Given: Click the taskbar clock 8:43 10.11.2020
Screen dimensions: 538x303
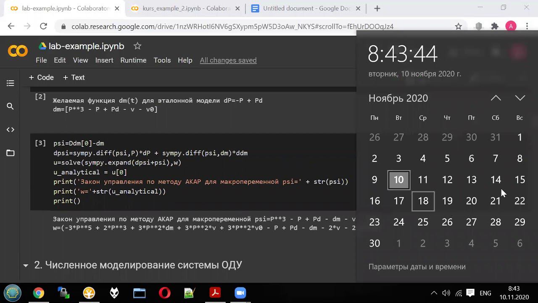Looking at the screenshot, I should 514,293.
